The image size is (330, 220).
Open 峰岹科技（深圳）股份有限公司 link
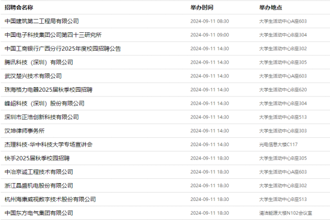[x=45, y=103]
